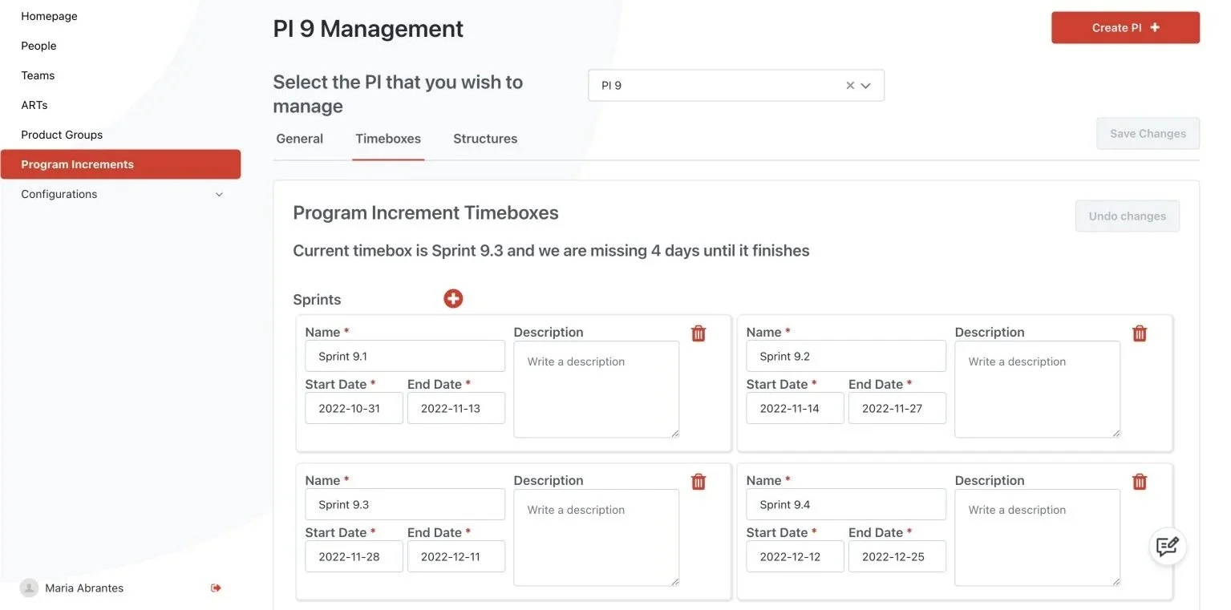Go to People in the sidebar
Viewport: 1231px width, 610px height.
[38, 46]
